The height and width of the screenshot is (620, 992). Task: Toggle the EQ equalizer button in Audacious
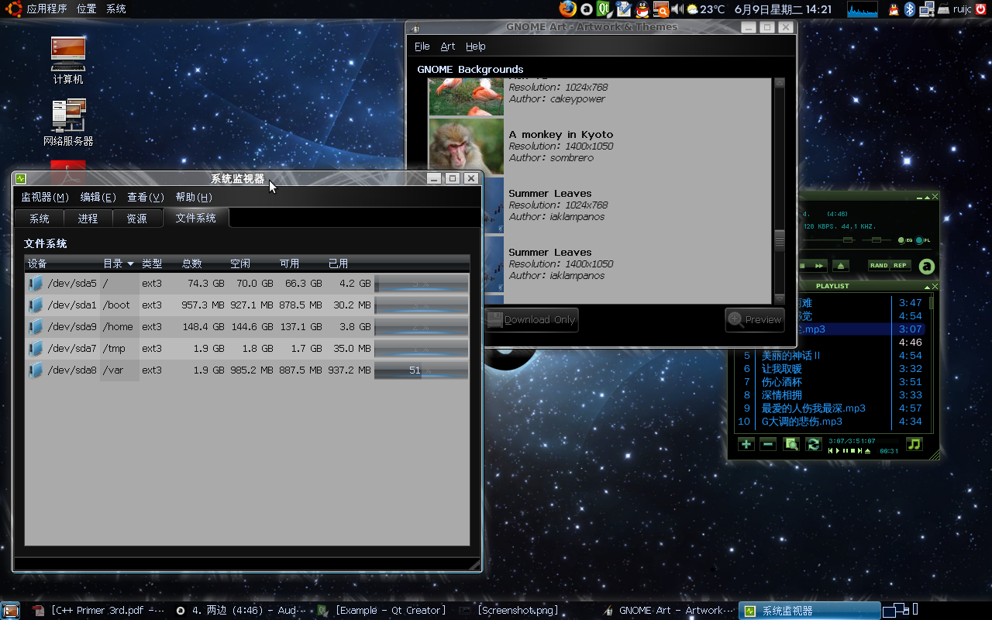(905, 240)
